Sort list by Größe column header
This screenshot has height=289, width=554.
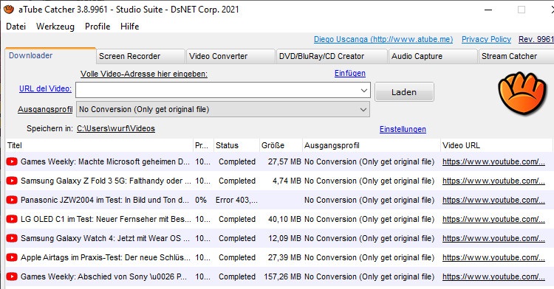tap(281, 145)
